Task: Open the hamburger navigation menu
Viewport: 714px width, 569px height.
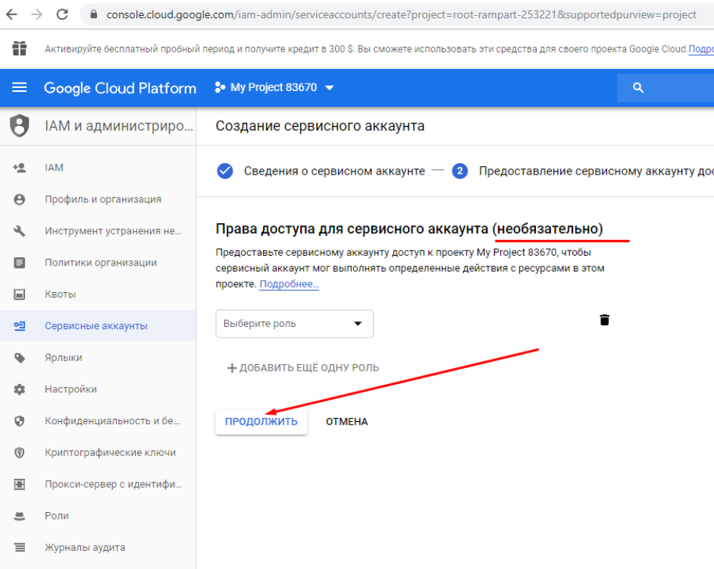Action: click(19, 87)
